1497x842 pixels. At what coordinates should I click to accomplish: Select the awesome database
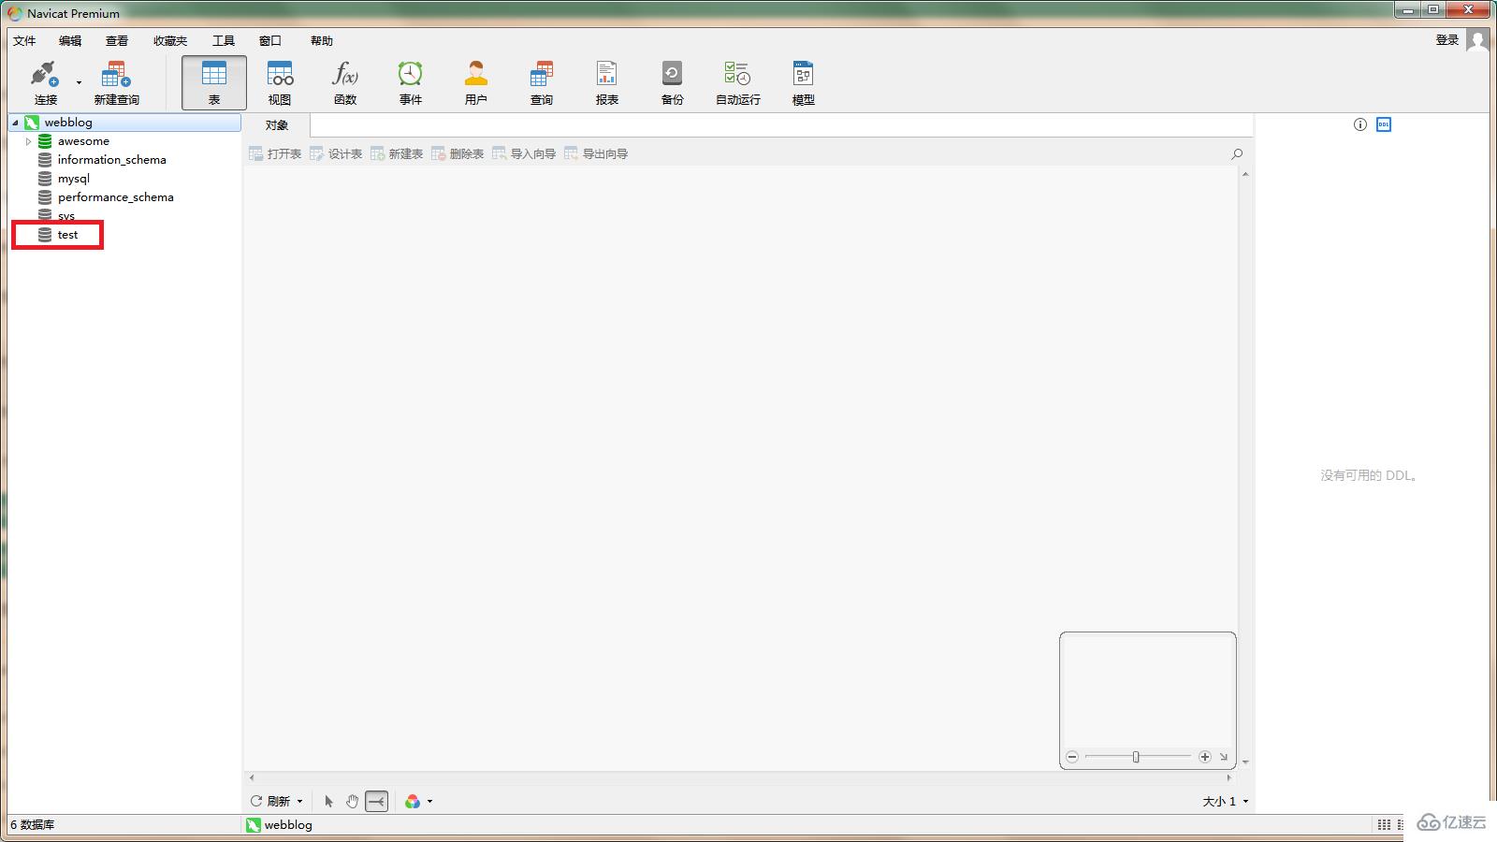click(x=83, y=141)
